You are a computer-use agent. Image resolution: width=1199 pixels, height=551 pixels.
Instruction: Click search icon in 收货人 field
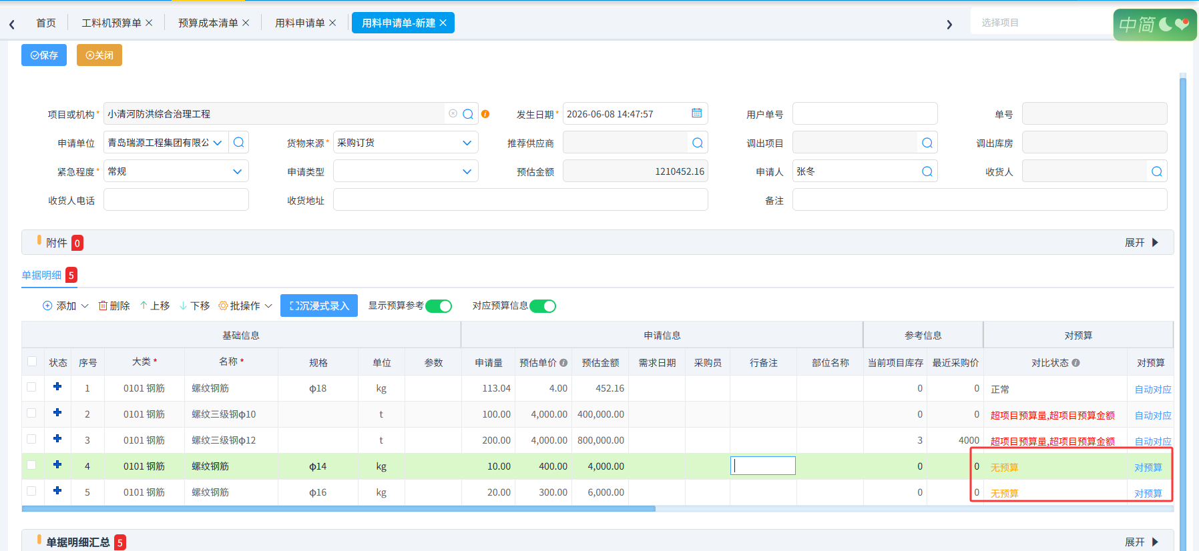(1157, 171)
